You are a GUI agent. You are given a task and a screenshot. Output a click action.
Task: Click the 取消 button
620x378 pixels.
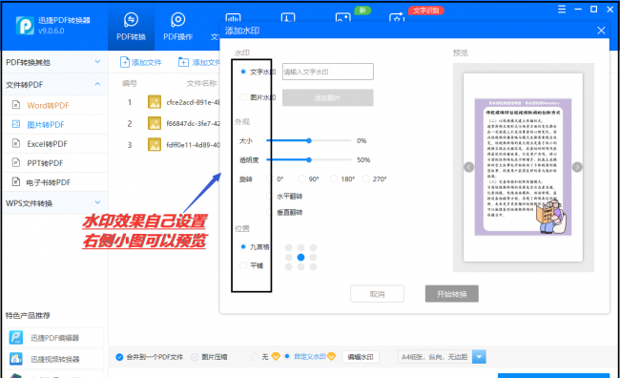click(x=377, y=294)
